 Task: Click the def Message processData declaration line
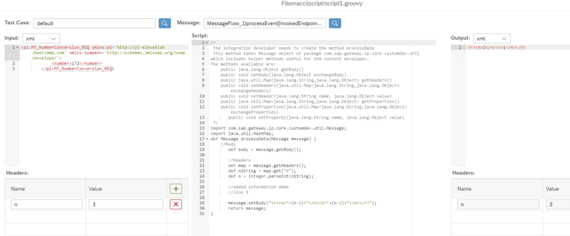263,139
